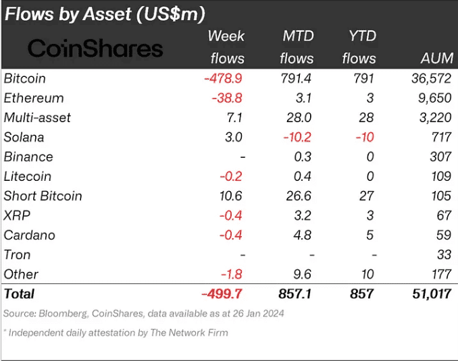Click the Solana row label
Screen dimensions: 458x361
click(24, 137)
